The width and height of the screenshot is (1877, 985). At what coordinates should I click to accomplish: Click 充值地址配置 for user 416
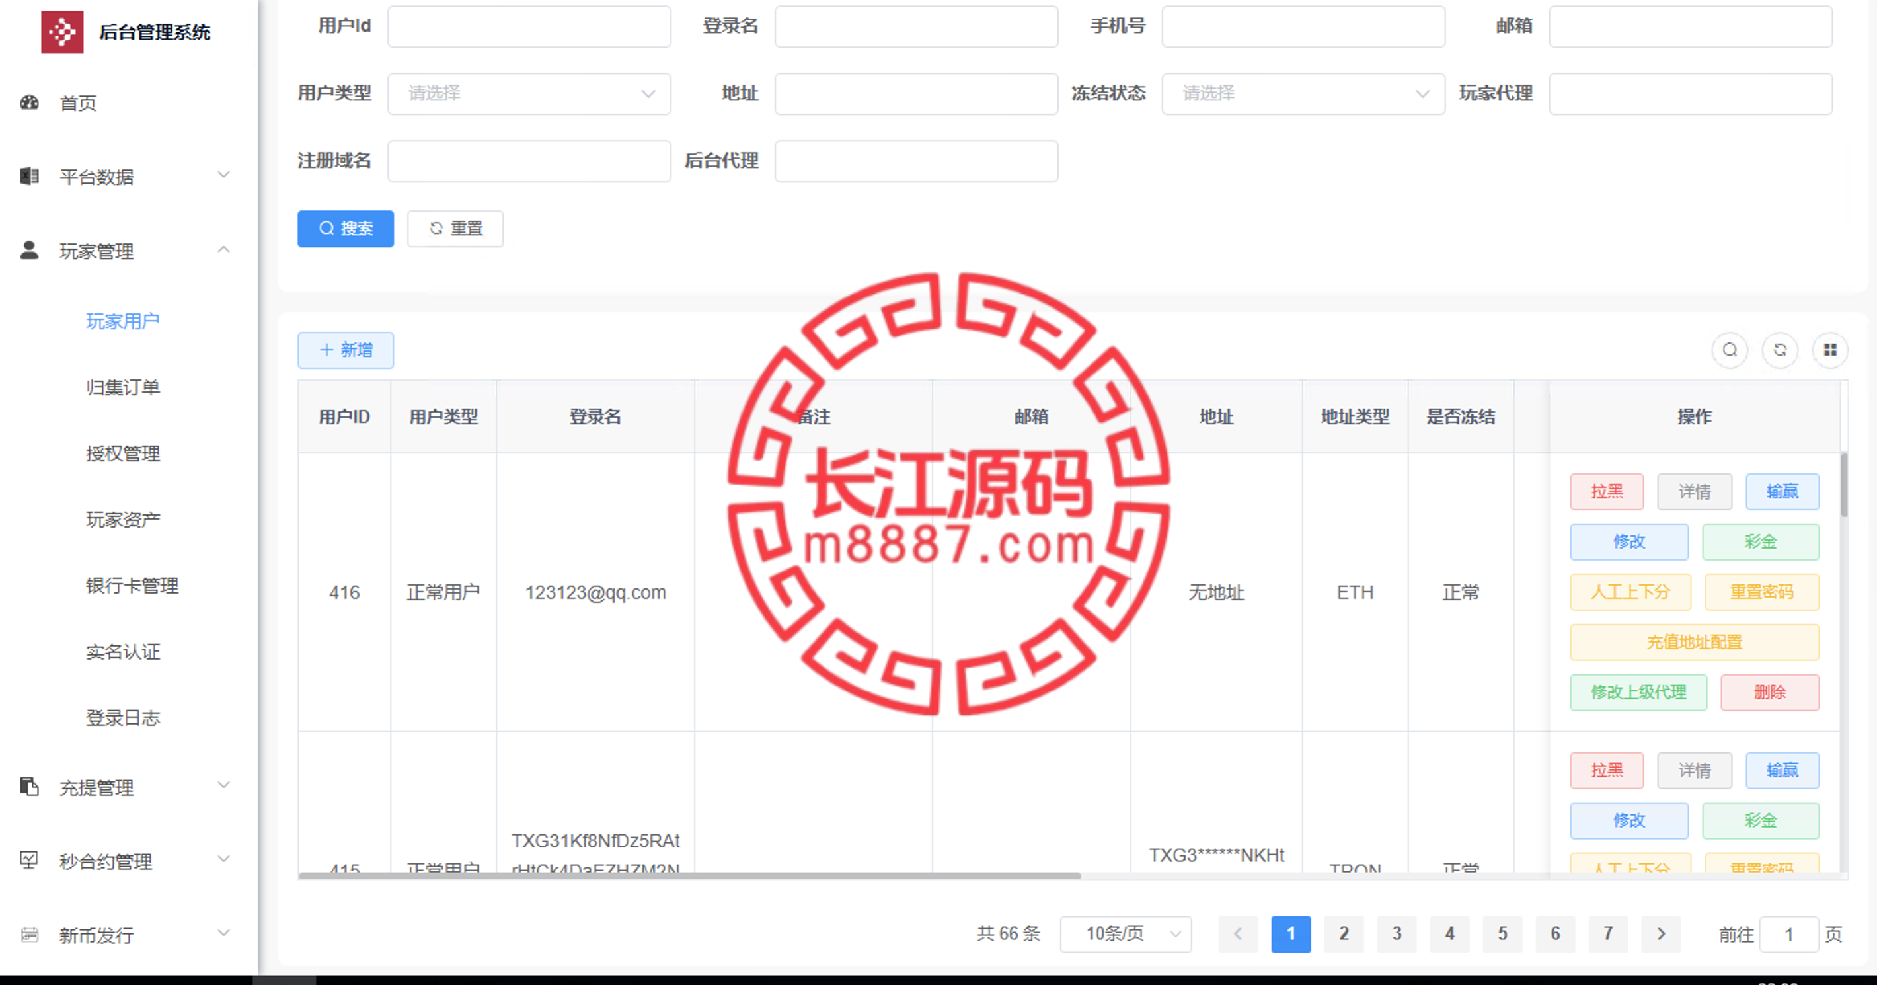(1695, 643)
